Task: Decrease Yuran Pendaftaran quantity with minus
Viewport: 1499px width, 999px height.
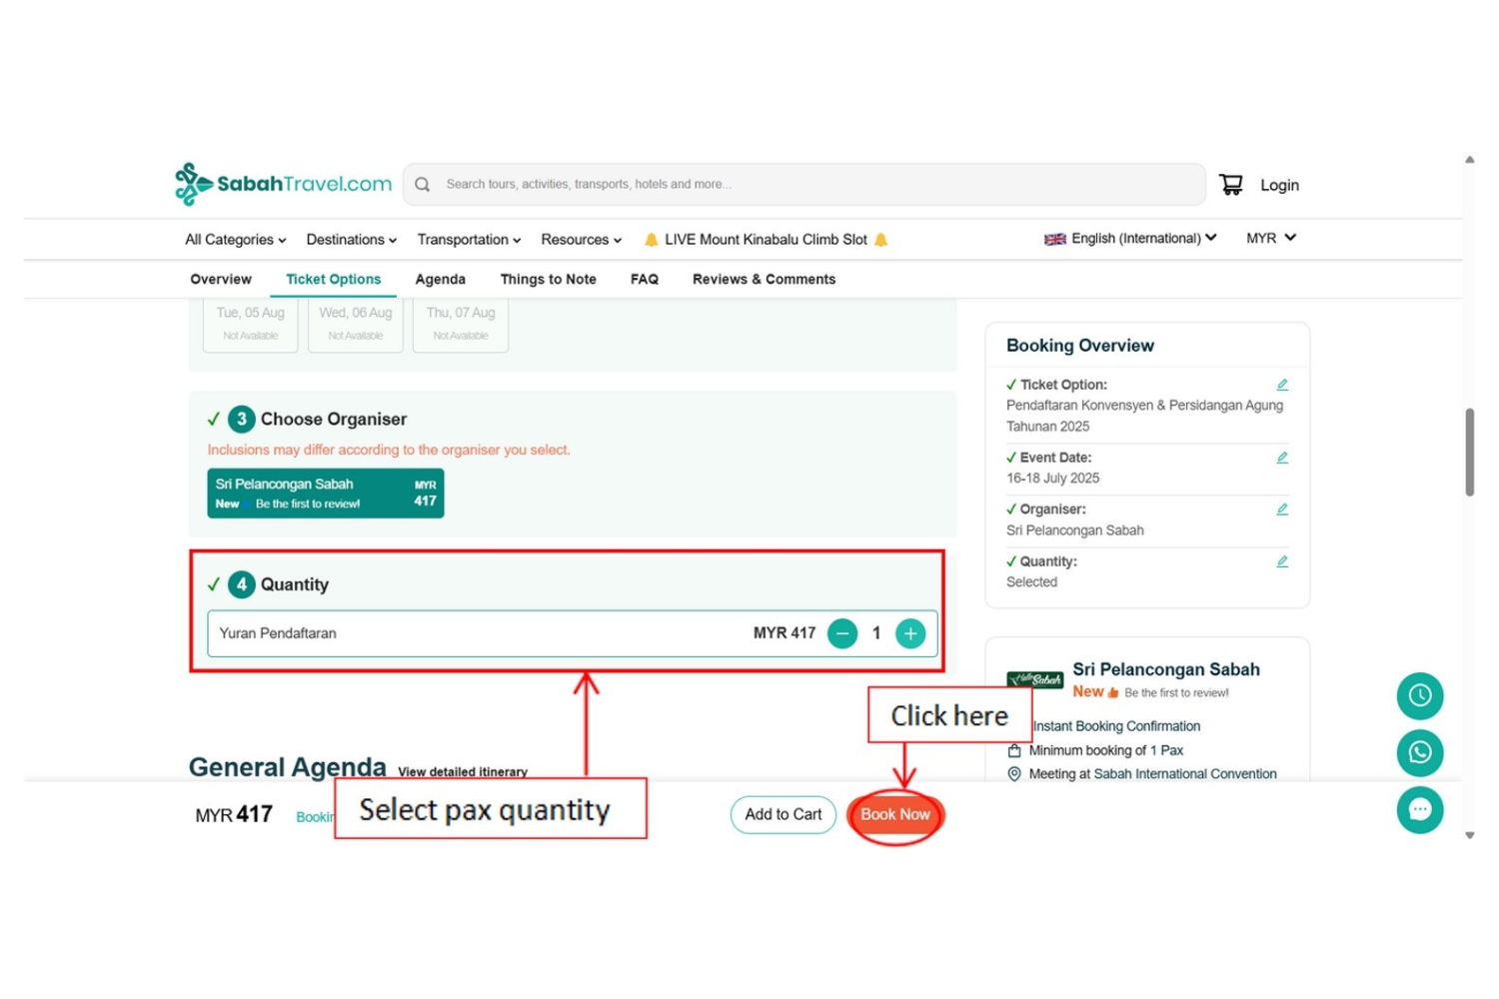Action: coord(842,633)
